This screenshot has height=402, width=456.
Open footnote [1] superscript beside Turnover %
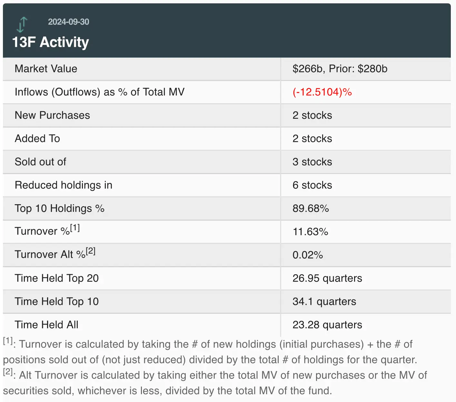(x=75, y=228)
